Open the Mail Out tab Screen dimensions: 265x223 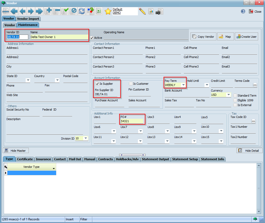[x=75, y=159]
